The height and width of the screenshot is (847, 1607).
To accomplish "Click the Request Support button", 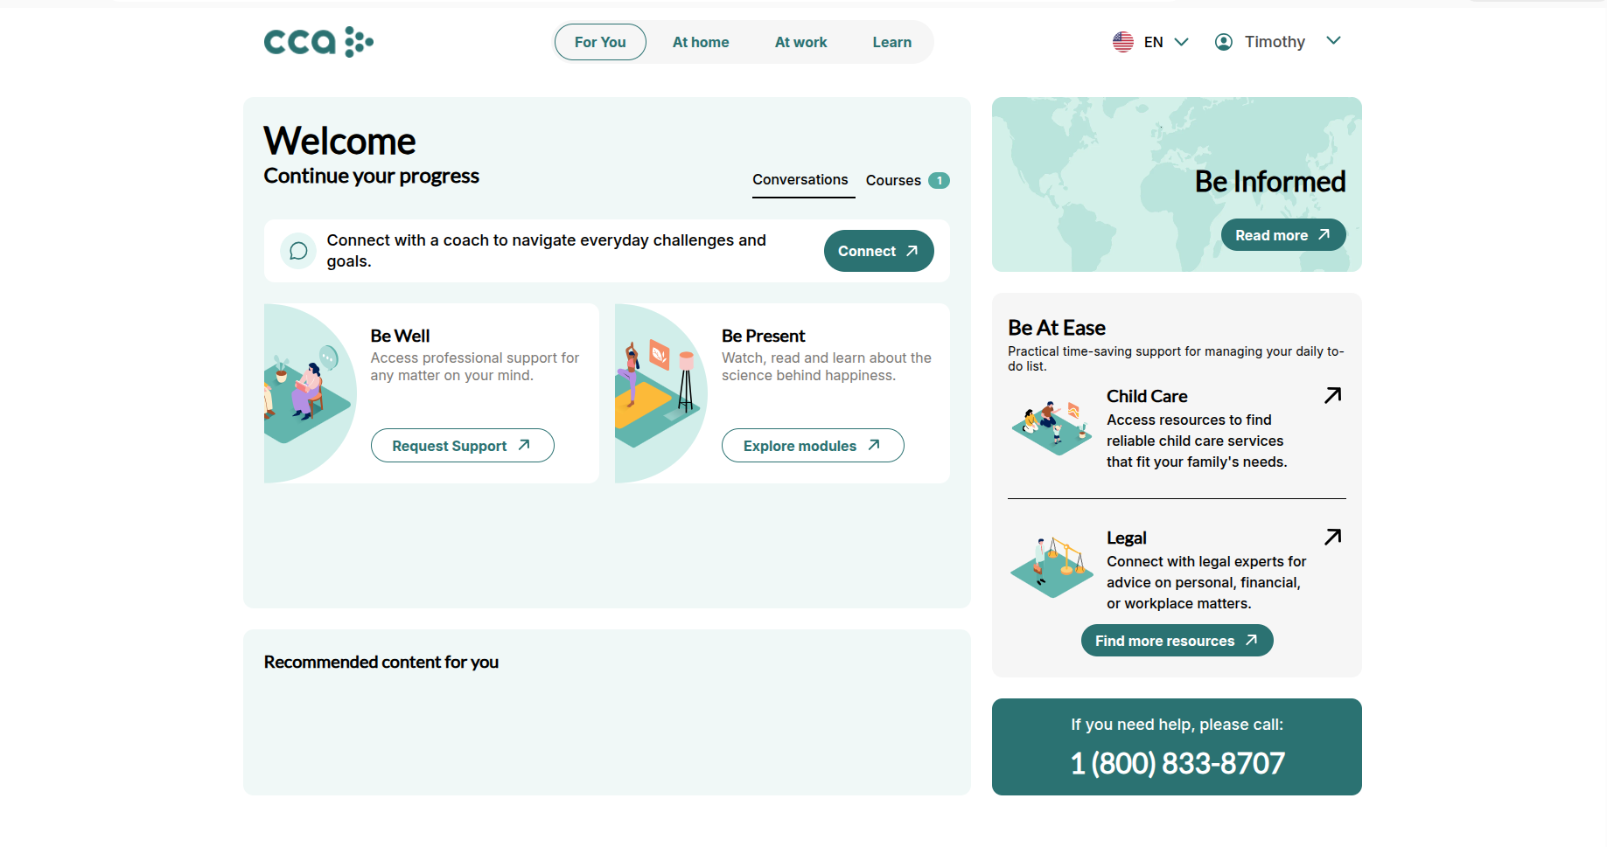I will tap(462, 446).
